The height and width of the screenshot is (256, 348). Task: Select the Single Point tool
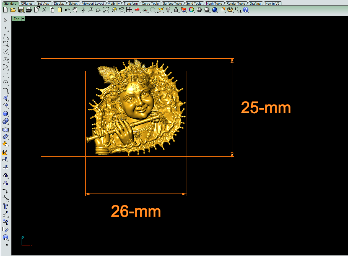tap(6, 28)
